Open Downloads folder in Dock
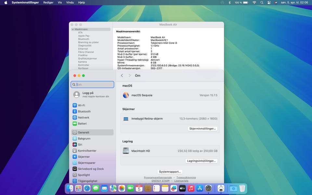 [x=233, y=188]
